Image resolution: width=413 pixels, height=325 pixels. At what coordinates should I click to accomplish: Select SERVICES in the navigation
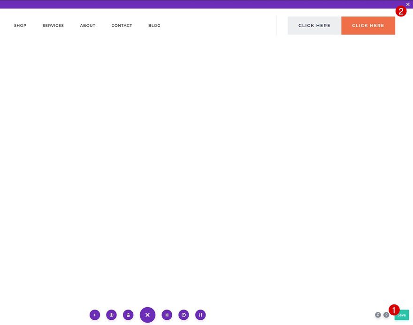click(x=53, y=25)
